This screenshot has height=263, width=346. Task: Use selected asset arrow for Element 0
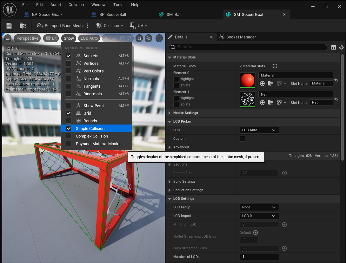(263, 84)
